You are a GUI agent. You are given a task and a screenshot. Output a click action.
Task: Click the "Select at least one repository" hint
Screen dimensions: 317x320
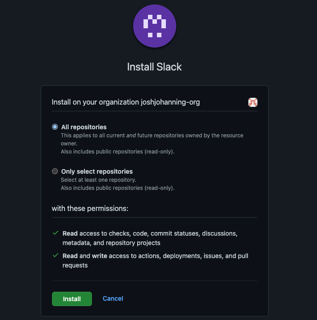tap(98, 180)
